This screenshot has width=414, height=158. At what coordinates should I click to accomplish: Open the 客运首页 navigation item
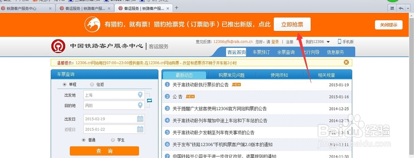(x=236, y=52)
